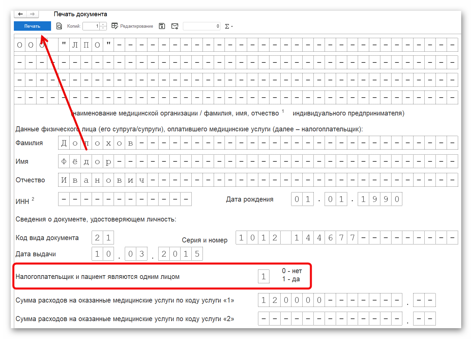Viewport: 472px width, 339px height.
Task: Click the taxpayer-patient flag cell containing 1
Action: click(264, 277)
